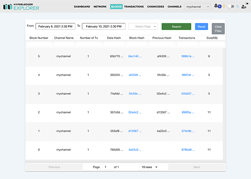Click the blue Reset button
Viewport: 251px width, 179px height.
tap(201, 26)
